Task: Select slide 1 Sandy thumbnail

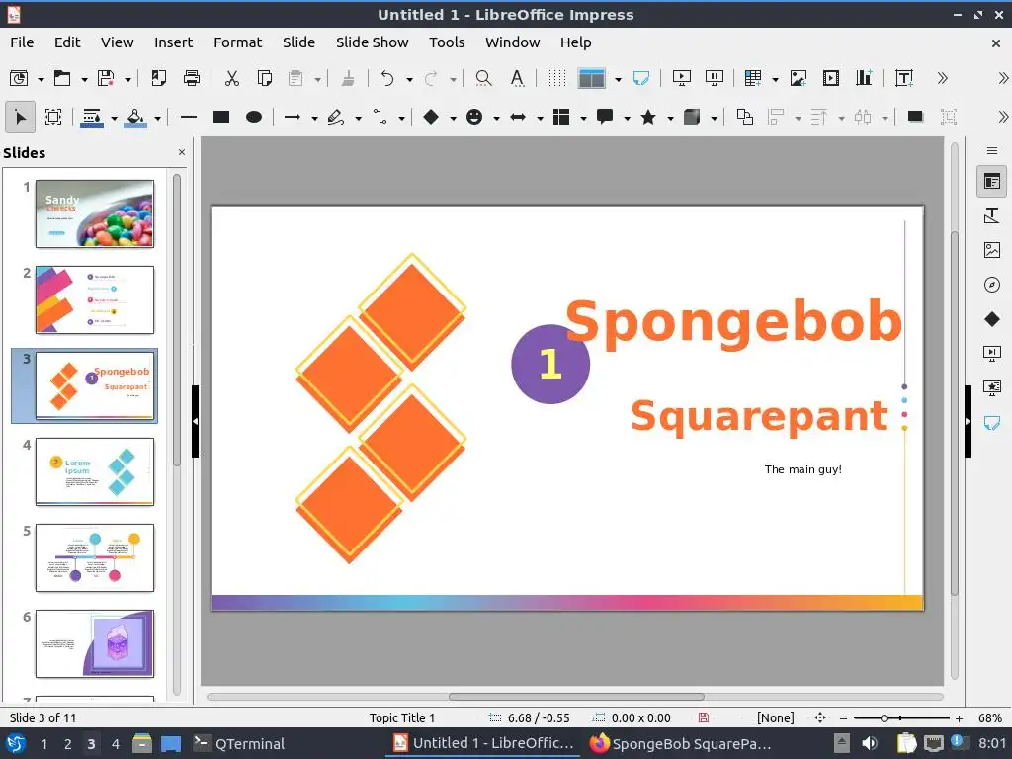Action: [95, 213]
